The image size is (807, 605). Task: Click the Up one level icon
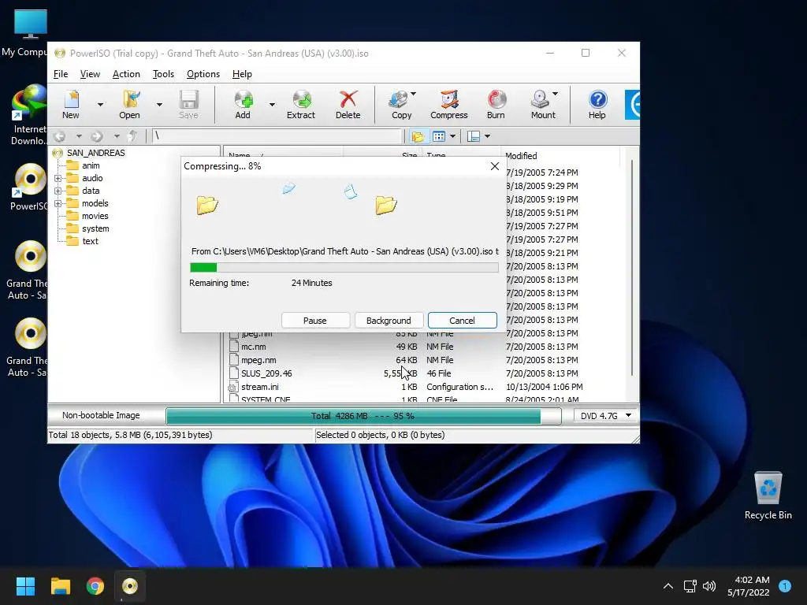[x=132, y=136]
